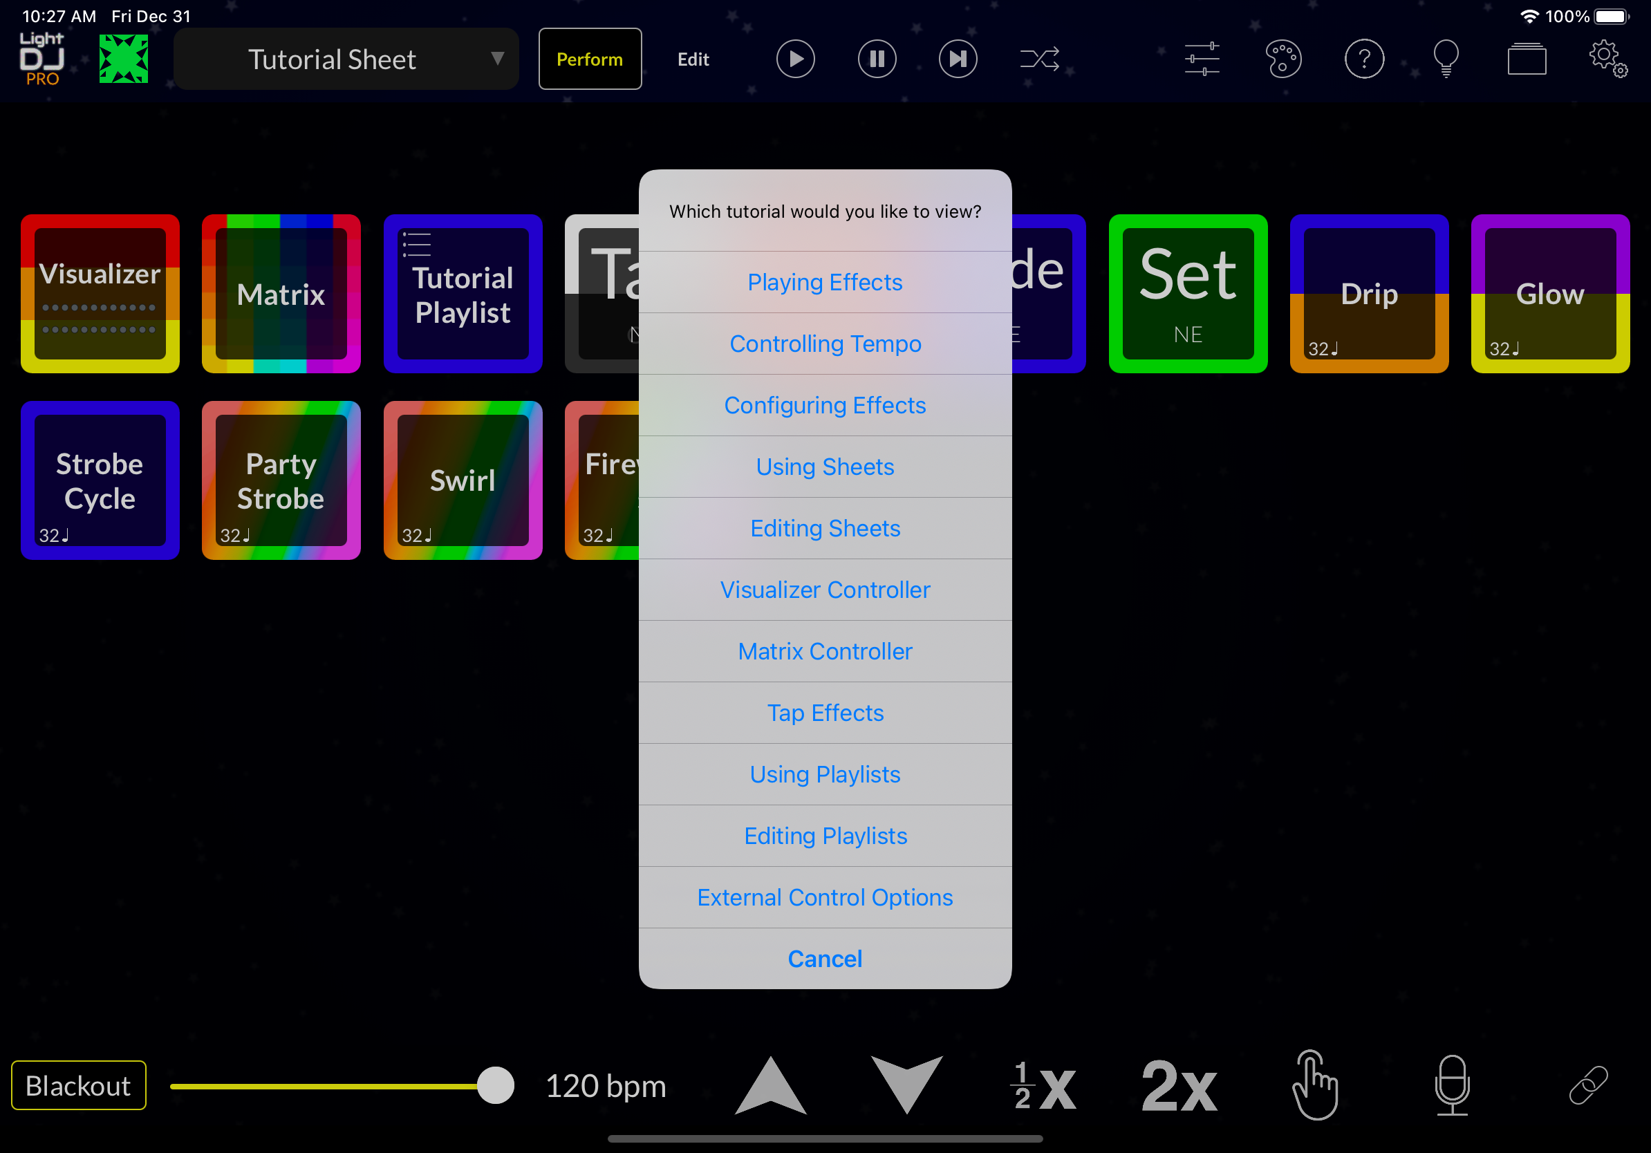Toggle the Blackout button
Viewport: 1651px width, 1153px height.
78,1085
